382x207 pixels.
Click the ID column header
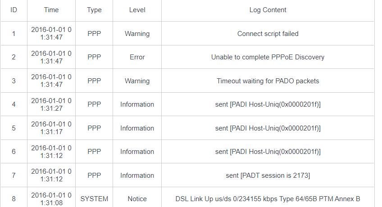pos(14,10)
